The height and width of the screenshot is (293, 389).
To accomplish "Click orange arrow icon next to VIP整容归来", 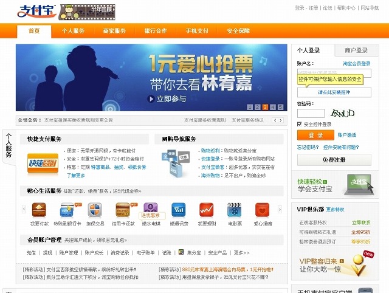I will 342,261.
